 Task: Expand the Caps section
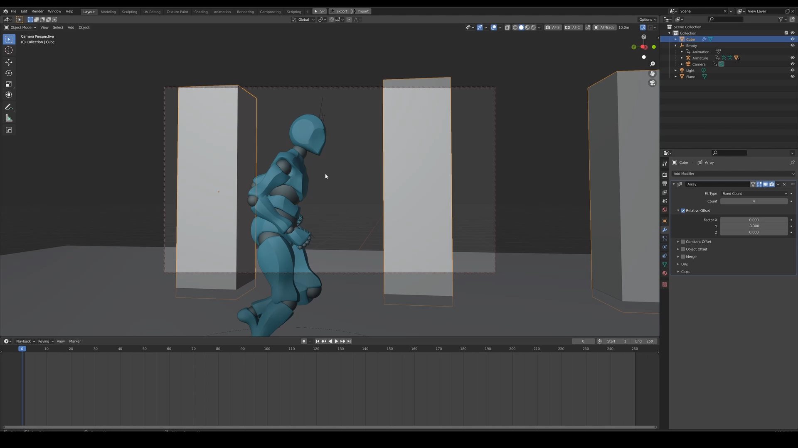pos(685,272)
